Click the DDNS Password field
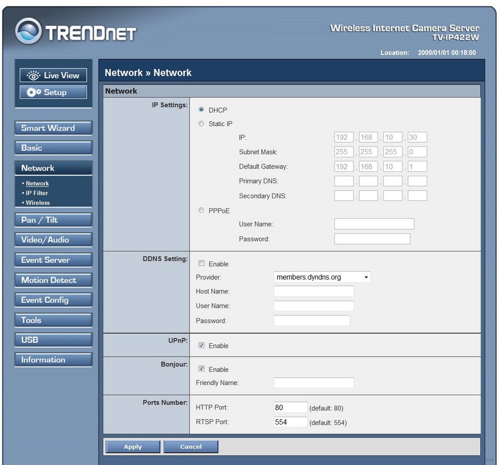497x465 pixels. coord(312,320)
